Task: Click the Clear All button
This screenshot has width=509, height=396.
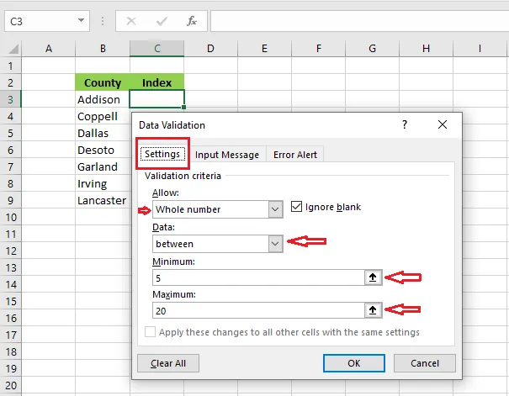Action: 168,363
